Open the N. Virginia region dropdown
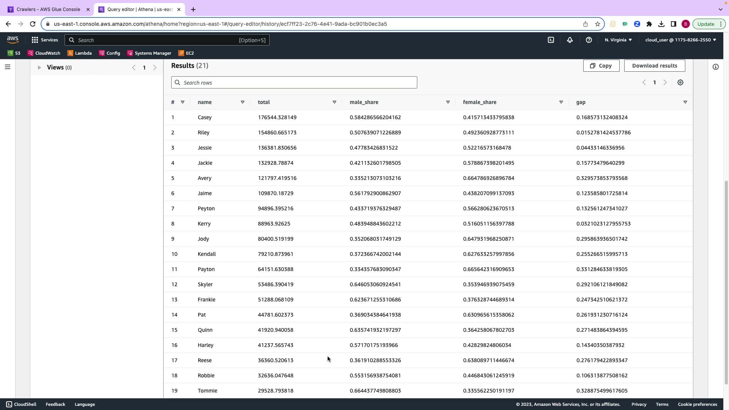Viewport: 729px width, 410px height. point(618,40)
